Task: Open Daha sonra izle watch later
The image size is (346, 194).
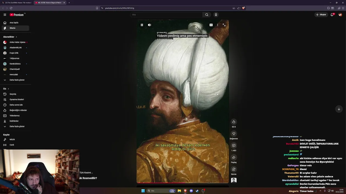Action: point(15,105)
